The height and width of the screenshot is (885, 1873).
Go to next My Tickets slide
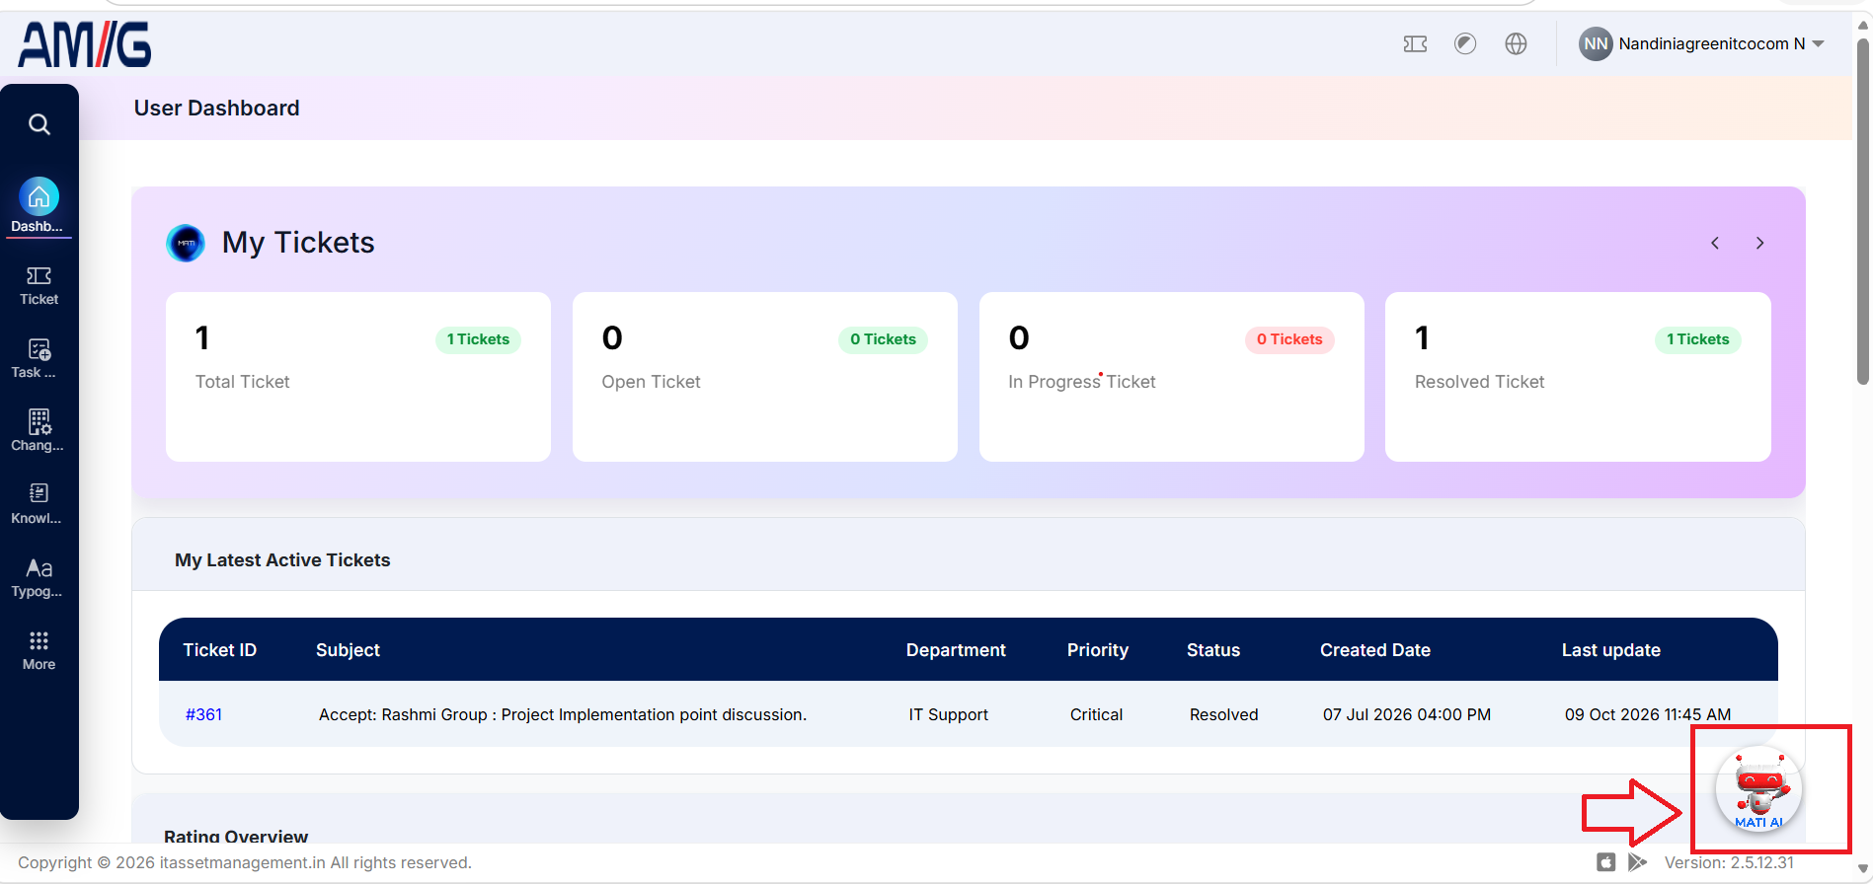1759,243
